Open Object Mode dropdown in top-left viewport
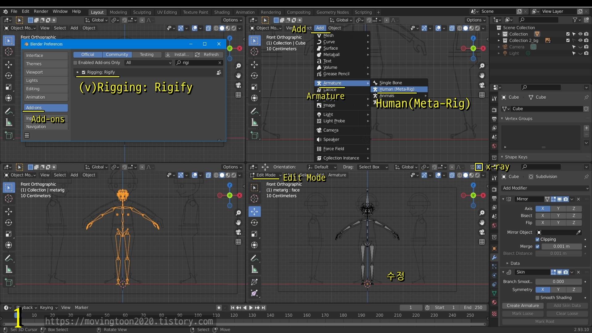 click(20, 28)
